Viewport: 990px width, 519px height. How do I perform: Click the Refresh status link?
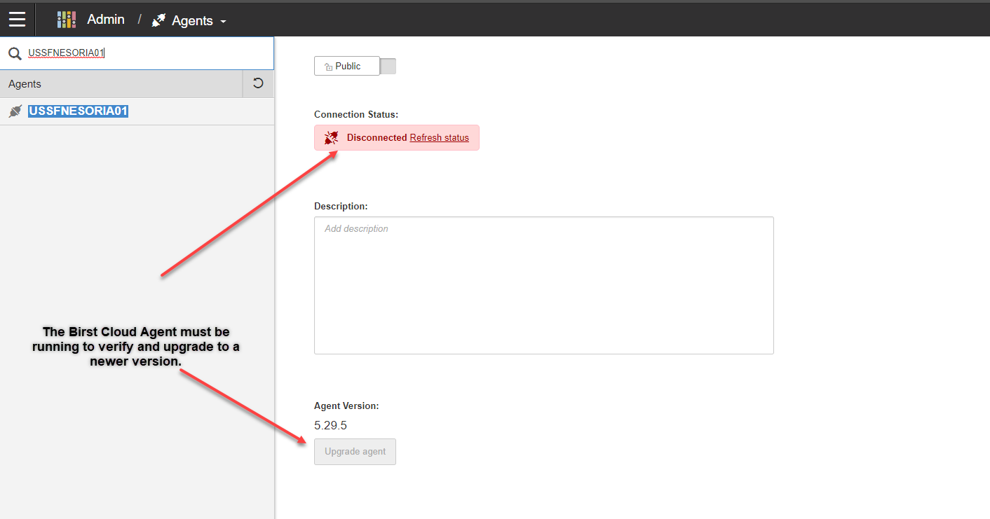[x=439, y=138]
